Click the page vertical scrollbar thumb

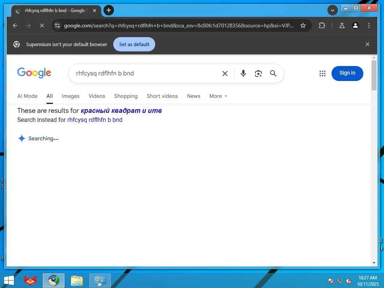(x=374, y=75)
